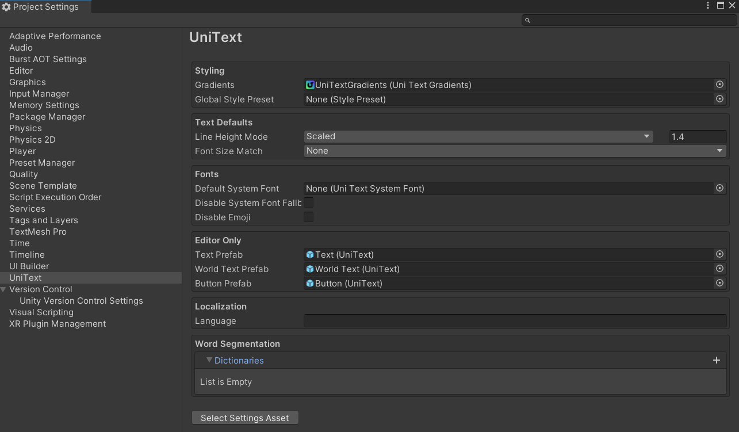Click the Button (UniText) prefab cube icon
This screenshot has height=432, width=739.
[x=310, y=284]
